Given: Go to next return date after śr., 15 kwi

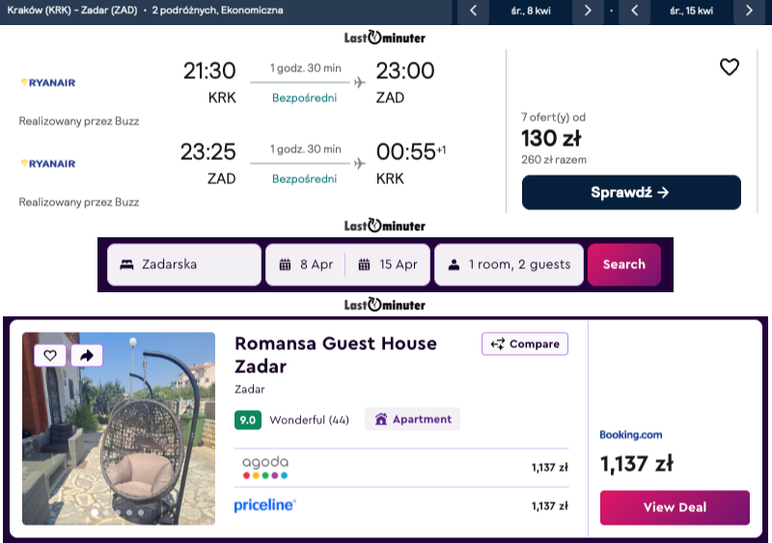Looking at the screenshot, I should point(749,11).
